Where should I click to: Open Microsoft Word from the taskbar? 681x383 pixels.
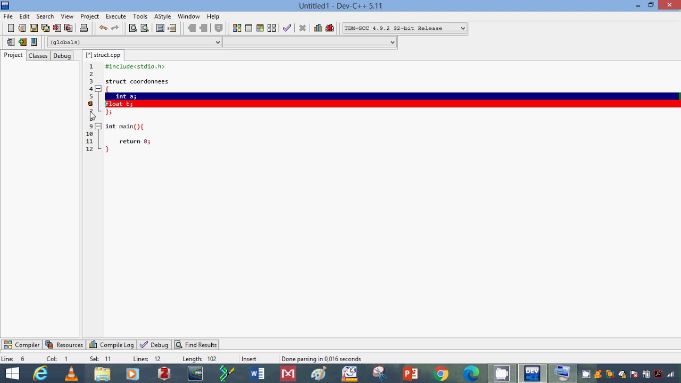[258, 374]
